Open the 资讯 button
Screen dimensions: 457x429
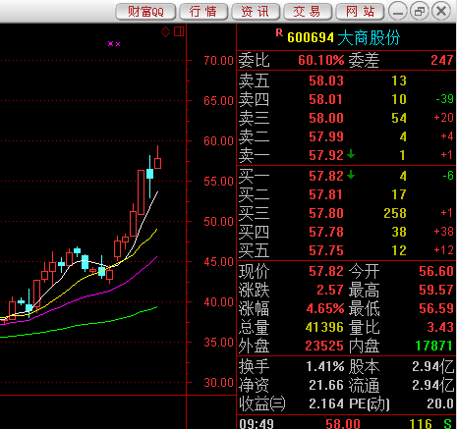[x=256, y=12]
